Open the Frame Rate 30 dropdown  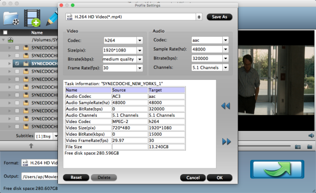140,68
